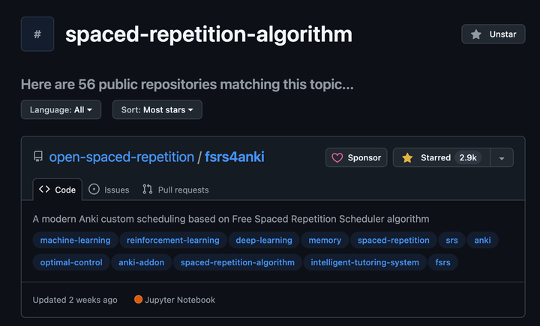Unstar the spaced-repetition-algorithm topic
Viewport: 540px width, 326px height.
[x=493, y=34]
